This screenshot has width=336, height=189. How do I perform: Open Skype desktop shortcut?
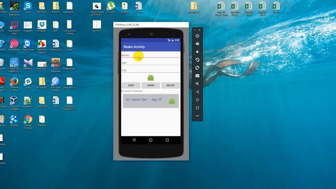(x=28, y=7)
